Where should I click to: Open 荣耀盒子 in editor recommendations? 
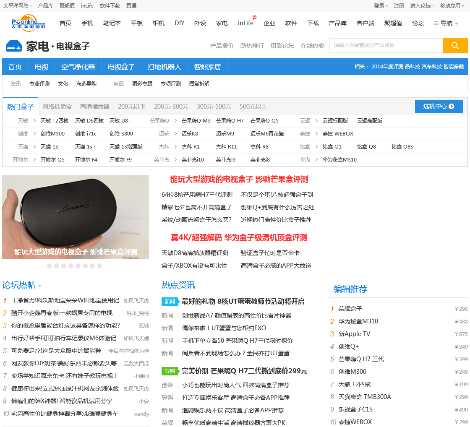point(350,309)
